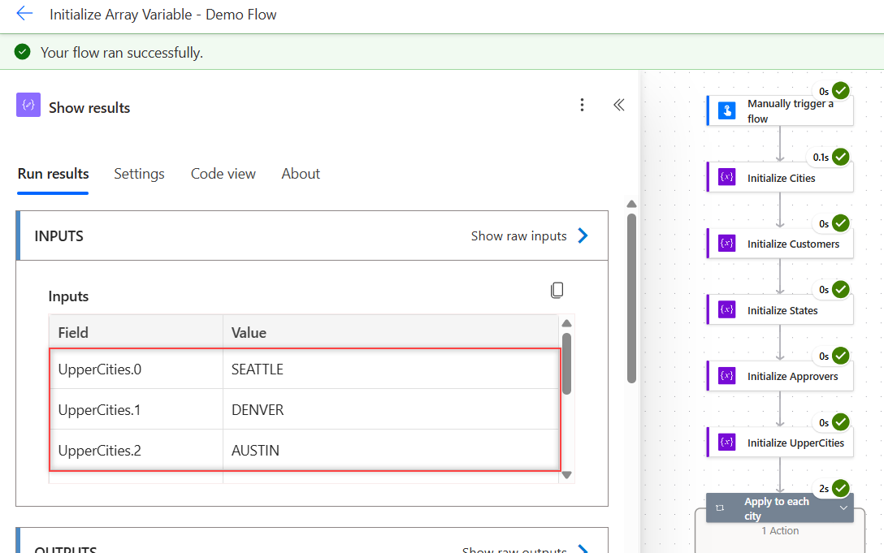Copy the Inputs table contents
This screenshot has height=553, width=884.
pyautogui.click(x=557, y=291)
